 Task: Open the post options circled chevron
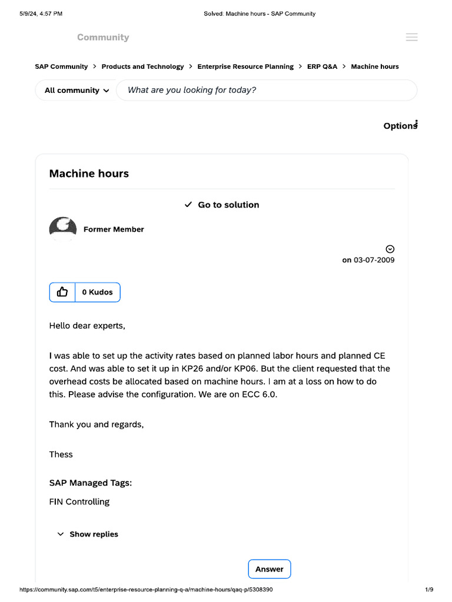coord(390,249)
